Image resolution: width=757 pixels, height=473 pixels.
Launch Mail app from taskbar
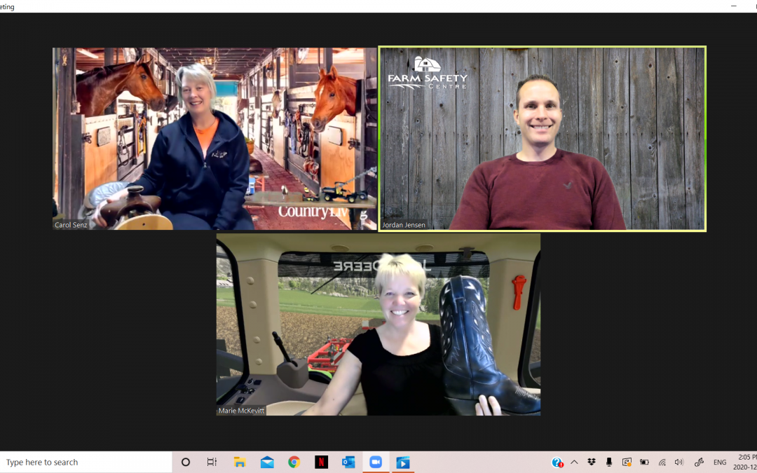pos(267,462)
